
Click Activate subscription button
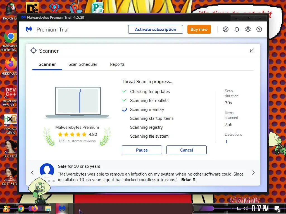coord(156,29)
